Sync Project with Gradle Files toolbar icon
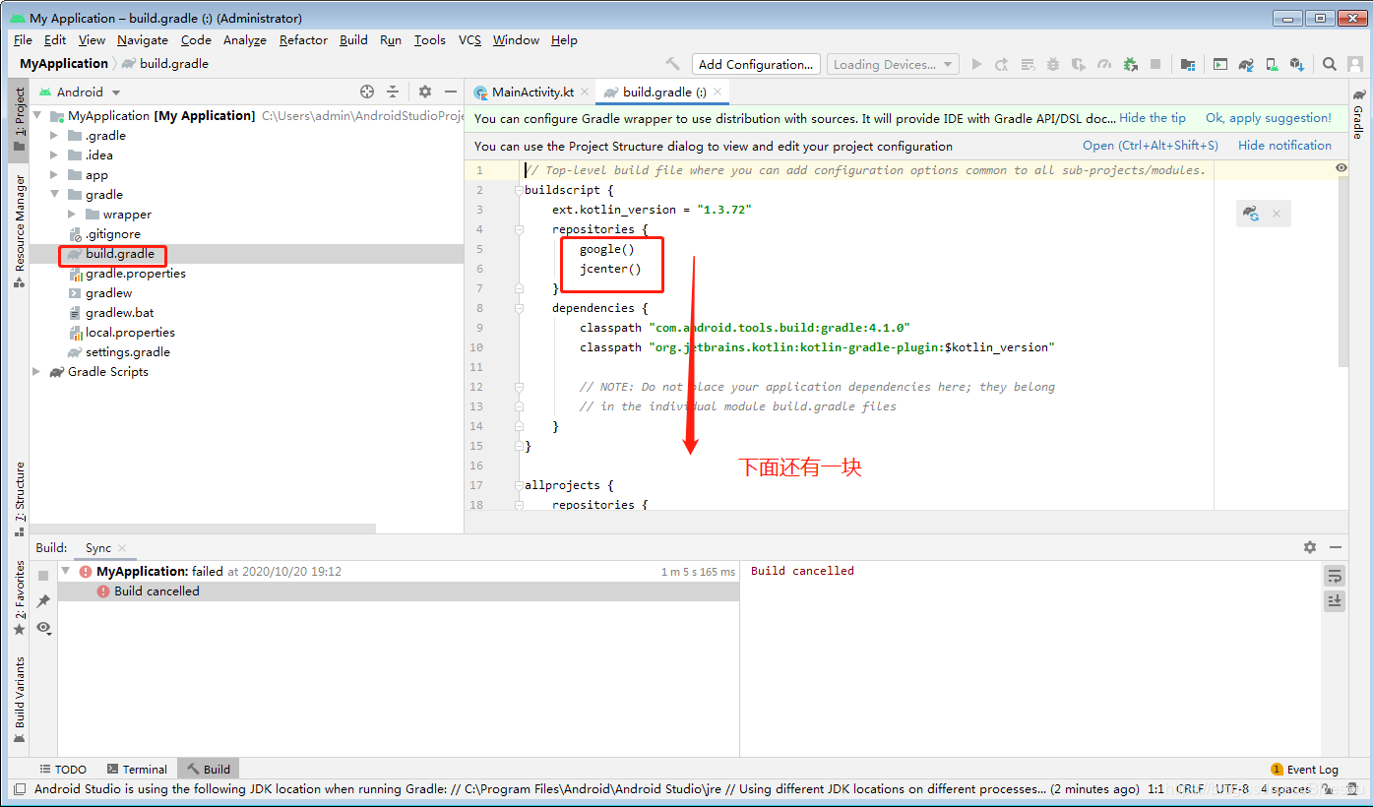The height and width of the screenshot is (807, 1373). click(x=1246, y=64)
